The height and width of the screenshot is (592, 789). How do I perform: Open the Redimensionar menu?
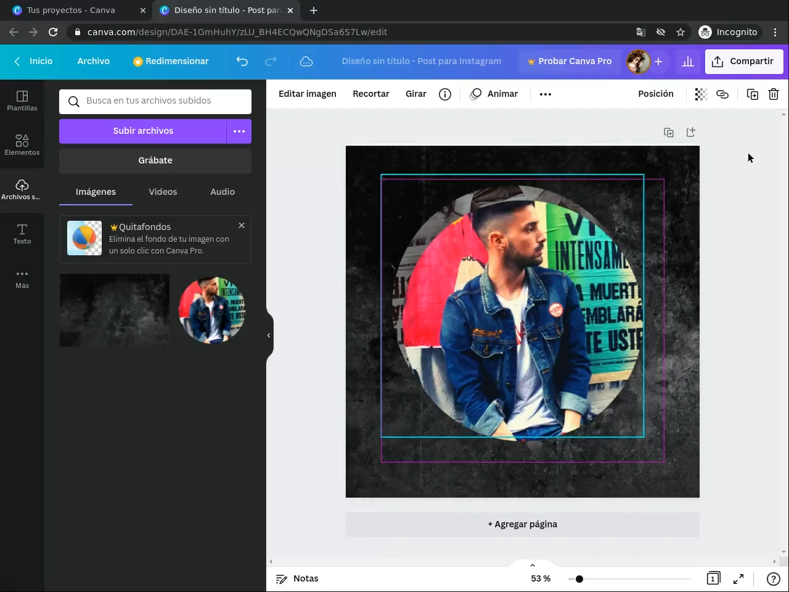pyautogui.click(x=171, y=61)
